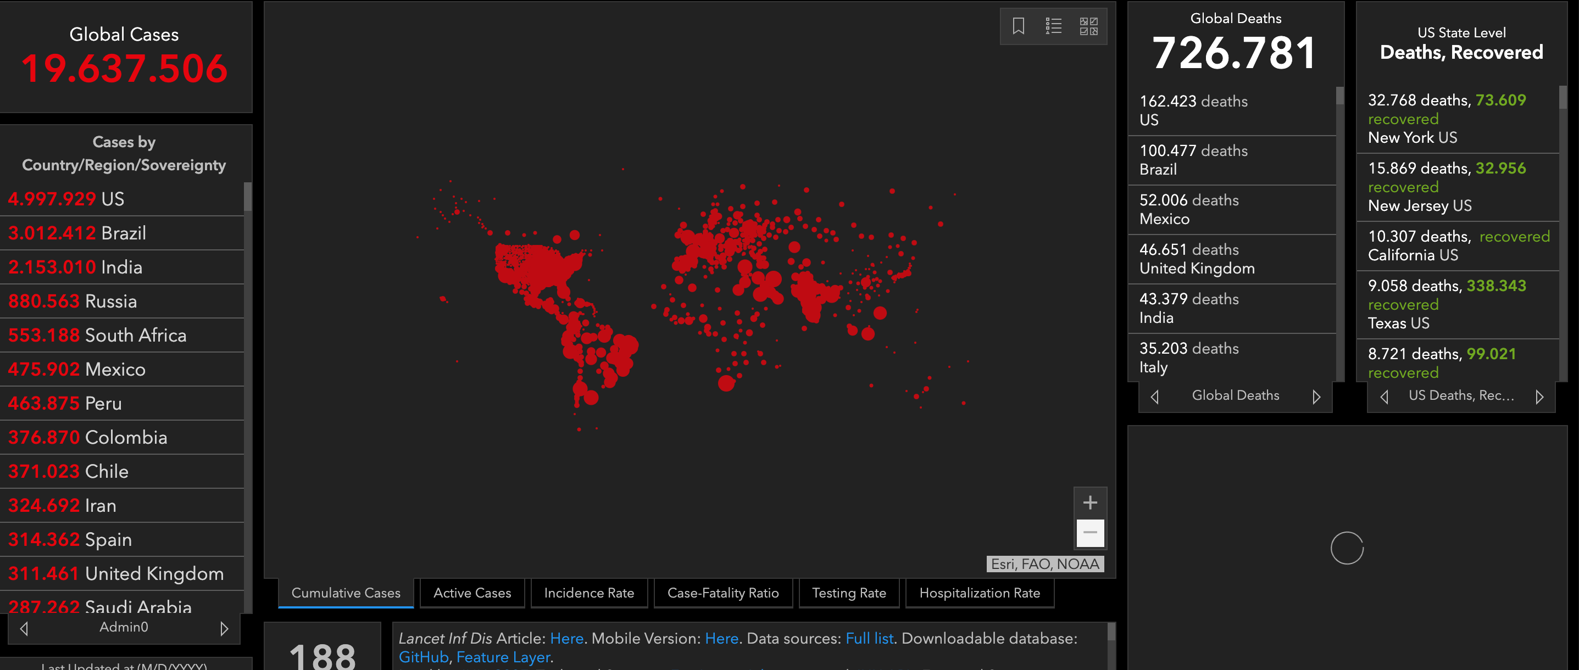
Task: Go to next panel after Admin0
Action: click(x=224, y=628)
